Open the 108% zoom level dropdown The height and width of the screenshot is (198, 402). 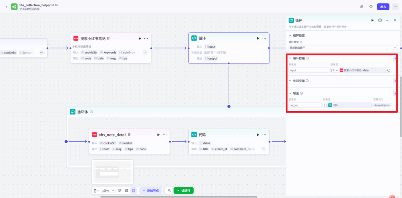click(108, 191)
